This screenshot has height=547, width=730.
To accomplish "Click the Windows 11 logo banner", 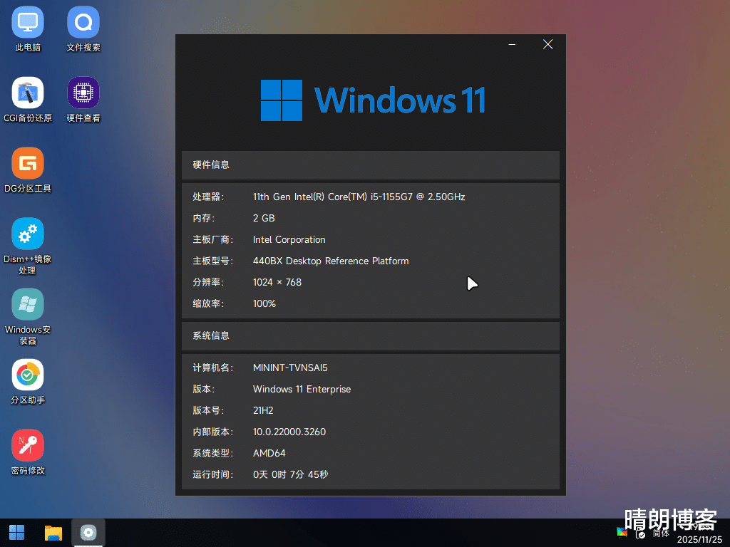I will (x=374, y=100).
